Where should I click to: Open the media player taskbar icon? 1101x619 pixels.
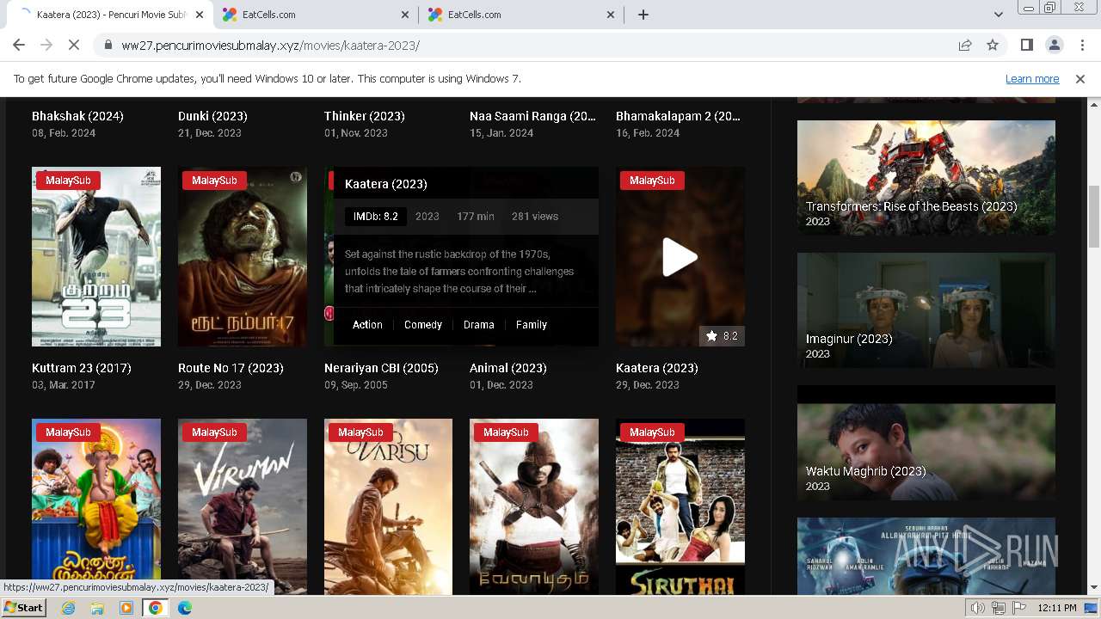pyautogui.click(x=126, y=608)
